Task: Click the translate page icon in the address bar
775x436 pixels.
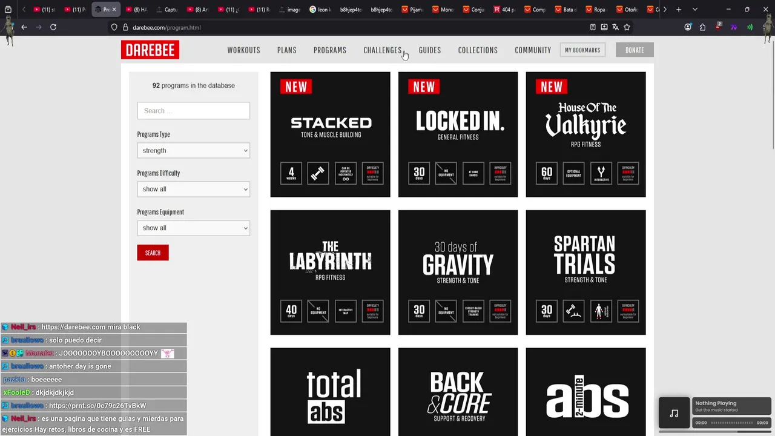Action: coord(615,27)
